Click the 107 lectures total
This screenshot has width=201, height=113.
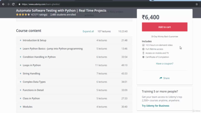click(x=104, y=31)
